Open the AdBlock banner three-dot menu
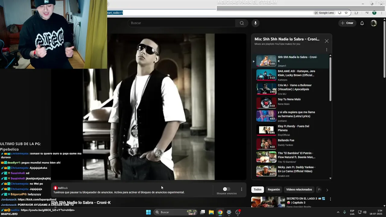386x217 pixels. tap(242, 189)
